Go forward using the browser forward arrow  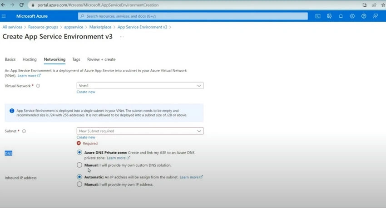click(x=12, y=5)
